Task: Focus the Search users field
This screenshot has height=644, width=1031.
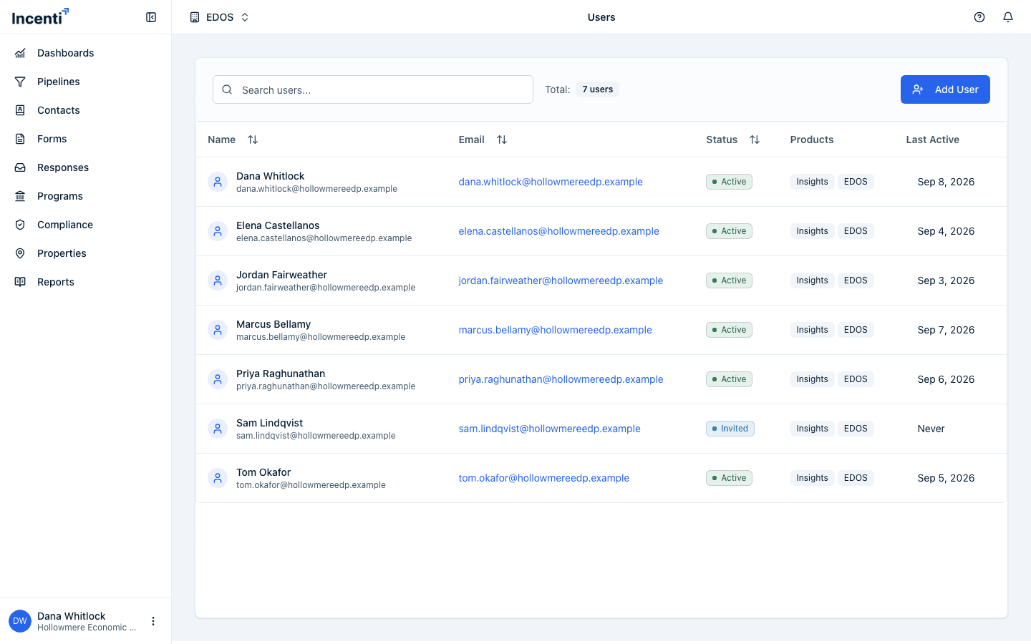Action: (373, 89)
